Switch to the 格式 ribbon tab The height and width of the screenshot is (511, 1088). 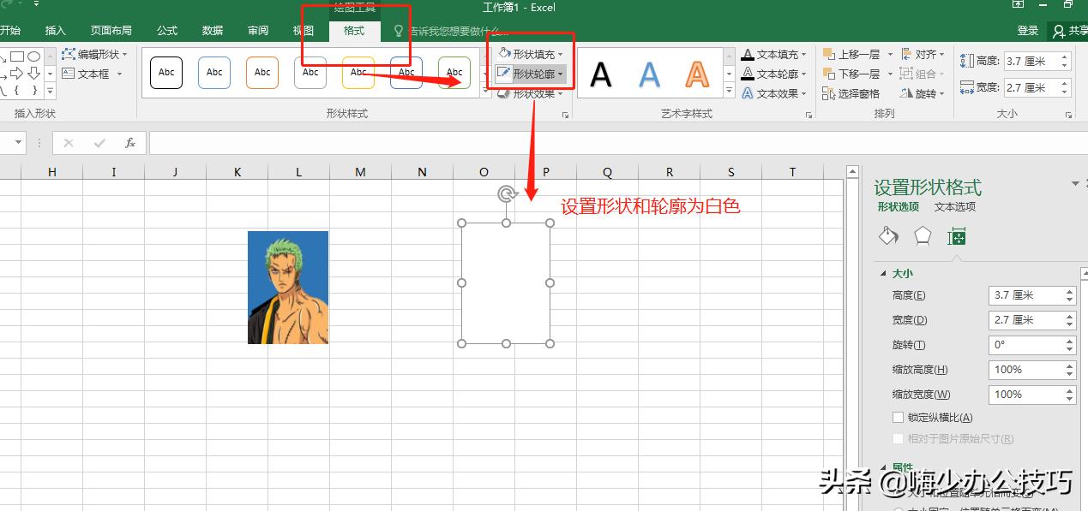(x=355, y=30)
